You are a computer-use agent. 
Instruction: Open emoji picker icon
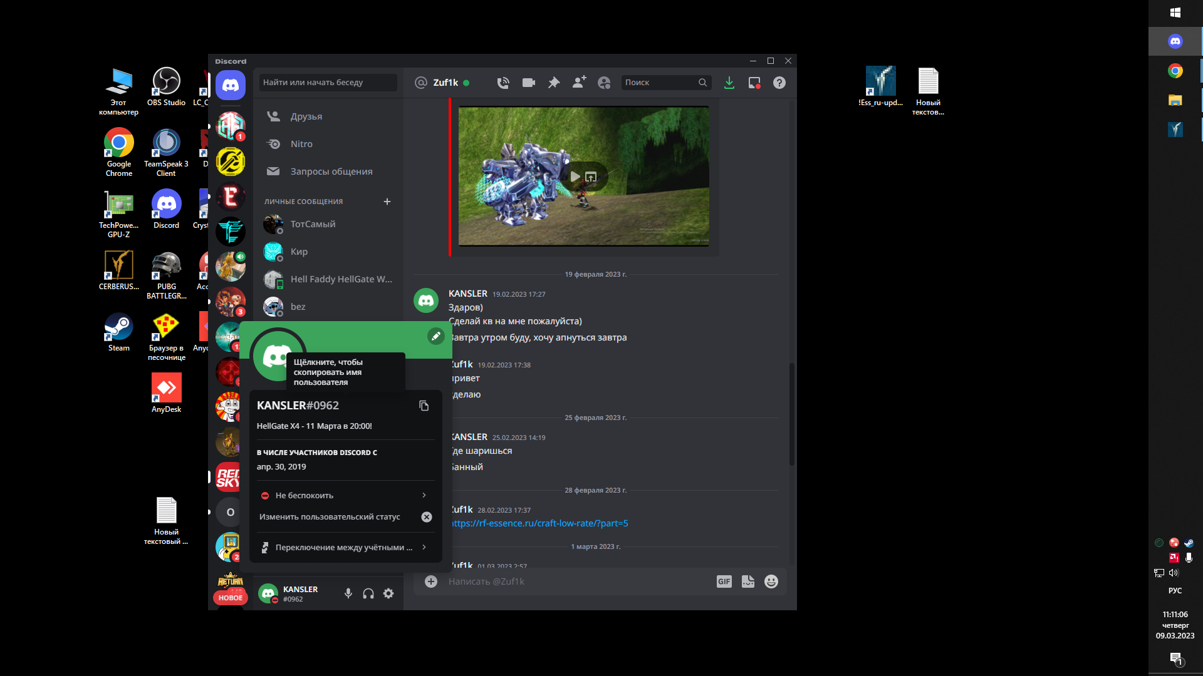click(771, 581)
